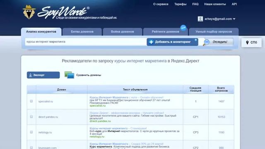The image size is (265, 149).
Task: Open the specialist.ru domain link
Action: [x=46, y=101]
